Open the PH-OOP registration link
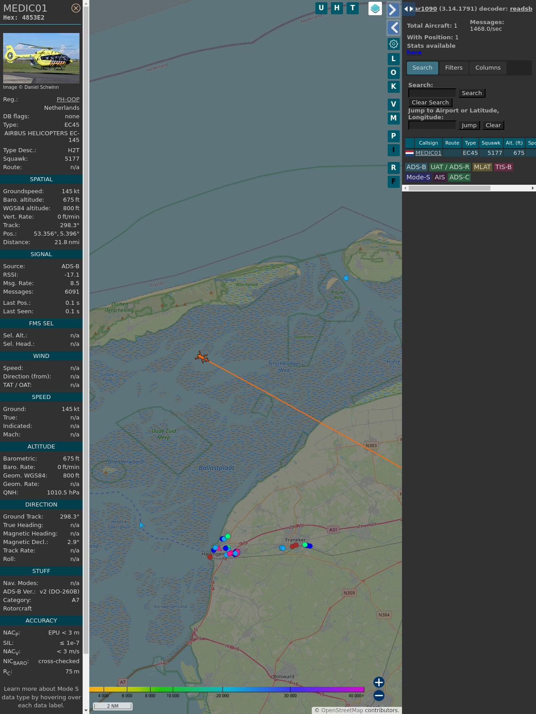 pos(68,100)
